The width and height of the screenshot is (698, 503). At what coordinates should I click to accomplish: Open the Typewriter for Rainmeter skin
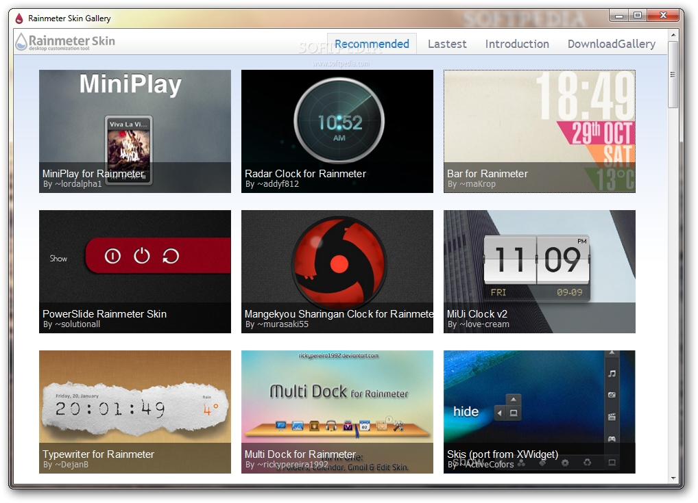pos(135,412)
